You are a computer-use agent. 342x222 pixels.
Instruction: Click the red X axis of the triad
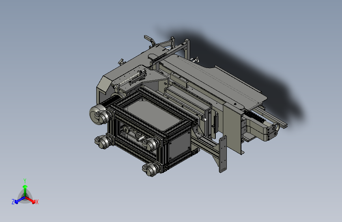[32, 200]
